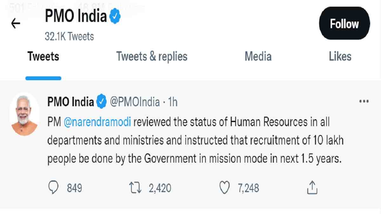381x214 pixels.
Task: Click the verified checkmark in the tweet header
Action: 102,102
